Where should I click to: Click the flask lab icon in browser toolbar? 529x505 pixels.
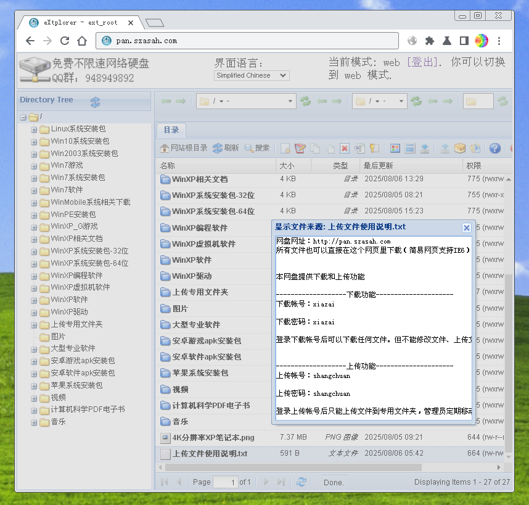pos(447,41)
